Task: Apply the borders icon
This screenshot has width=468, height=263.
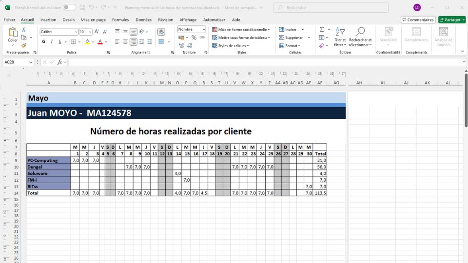Action: pyautogui.click(x=74, y=42)
